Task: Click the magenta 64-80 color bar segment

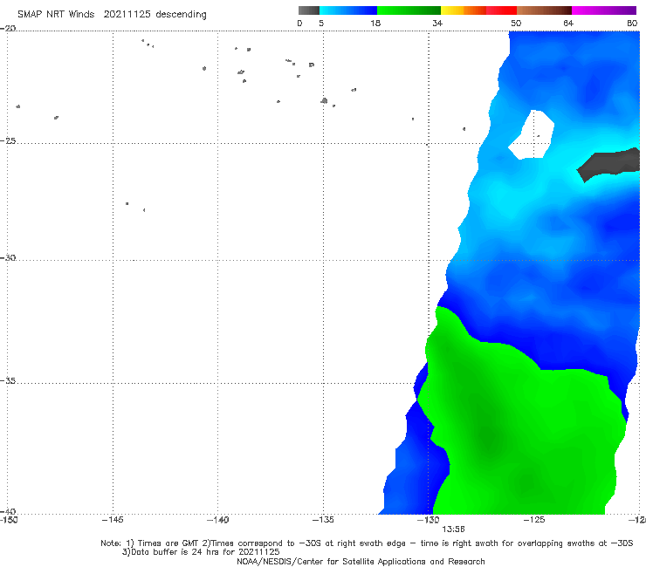Action: 604,10
